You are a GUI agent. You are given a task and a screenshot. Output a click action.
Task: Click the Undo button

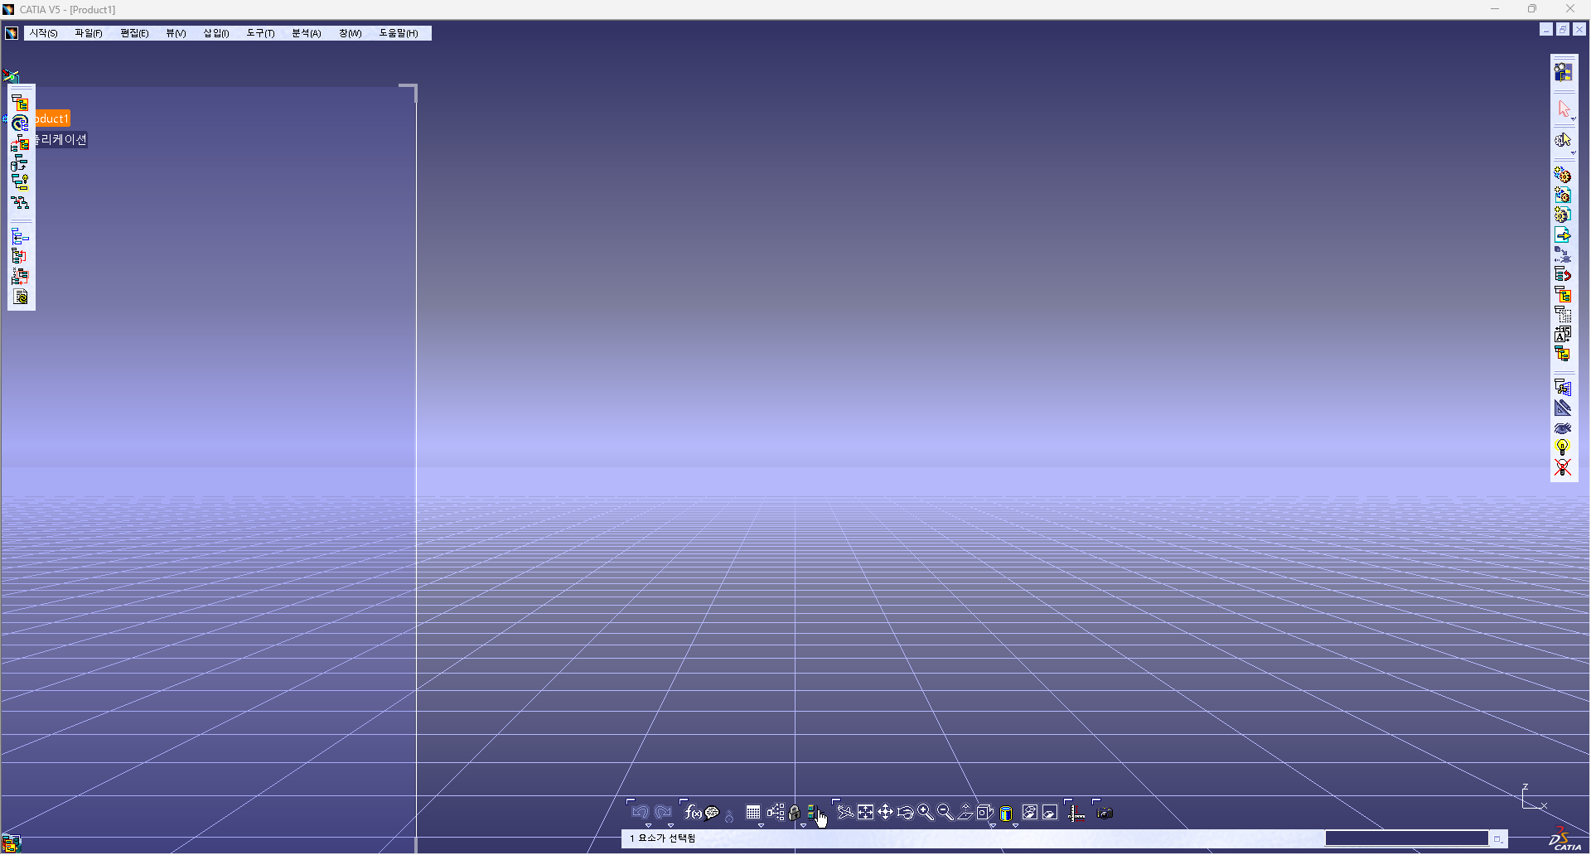[x=640, y=813]
